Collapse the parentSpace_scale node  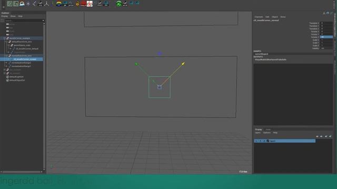9,45
